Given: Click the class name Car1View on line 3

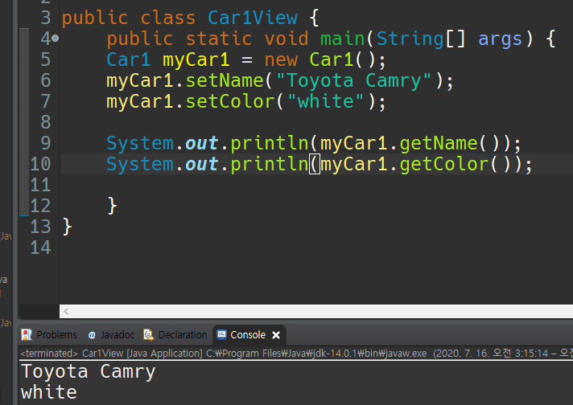Looking at the screenshot, I should (x=253, y=18).
